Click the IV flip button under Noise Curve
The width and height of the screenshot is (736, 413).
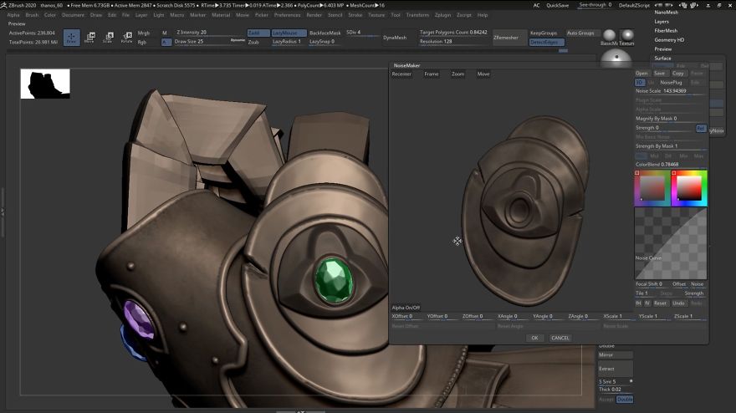pos(647,303)
